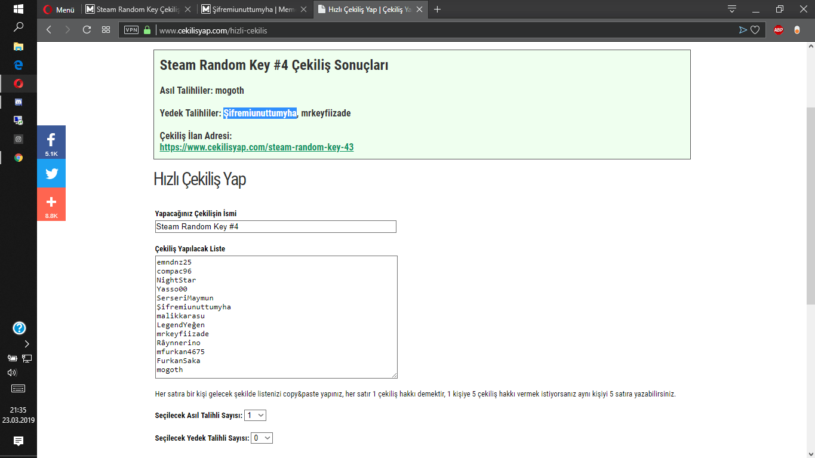Expand hidden system tray icons chevron

(x=27, y=344)
